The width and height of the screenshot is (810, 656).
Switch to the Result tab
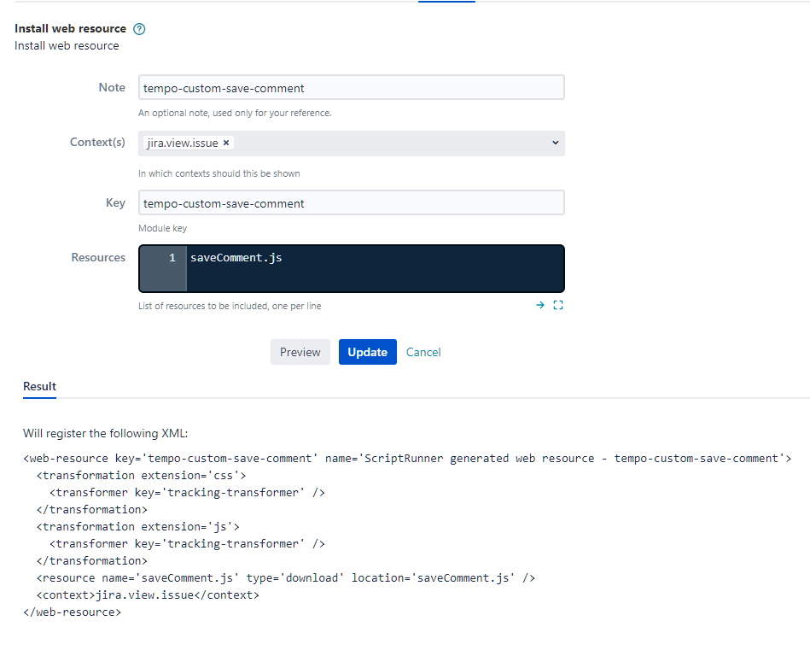tap(40, 387)
